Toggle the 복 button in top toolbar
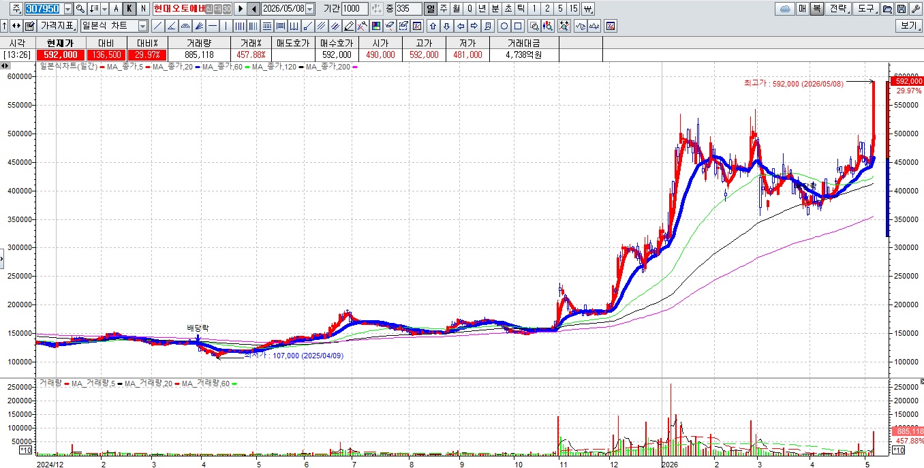Screen dimensions: 924x468 tap(817, 9)
